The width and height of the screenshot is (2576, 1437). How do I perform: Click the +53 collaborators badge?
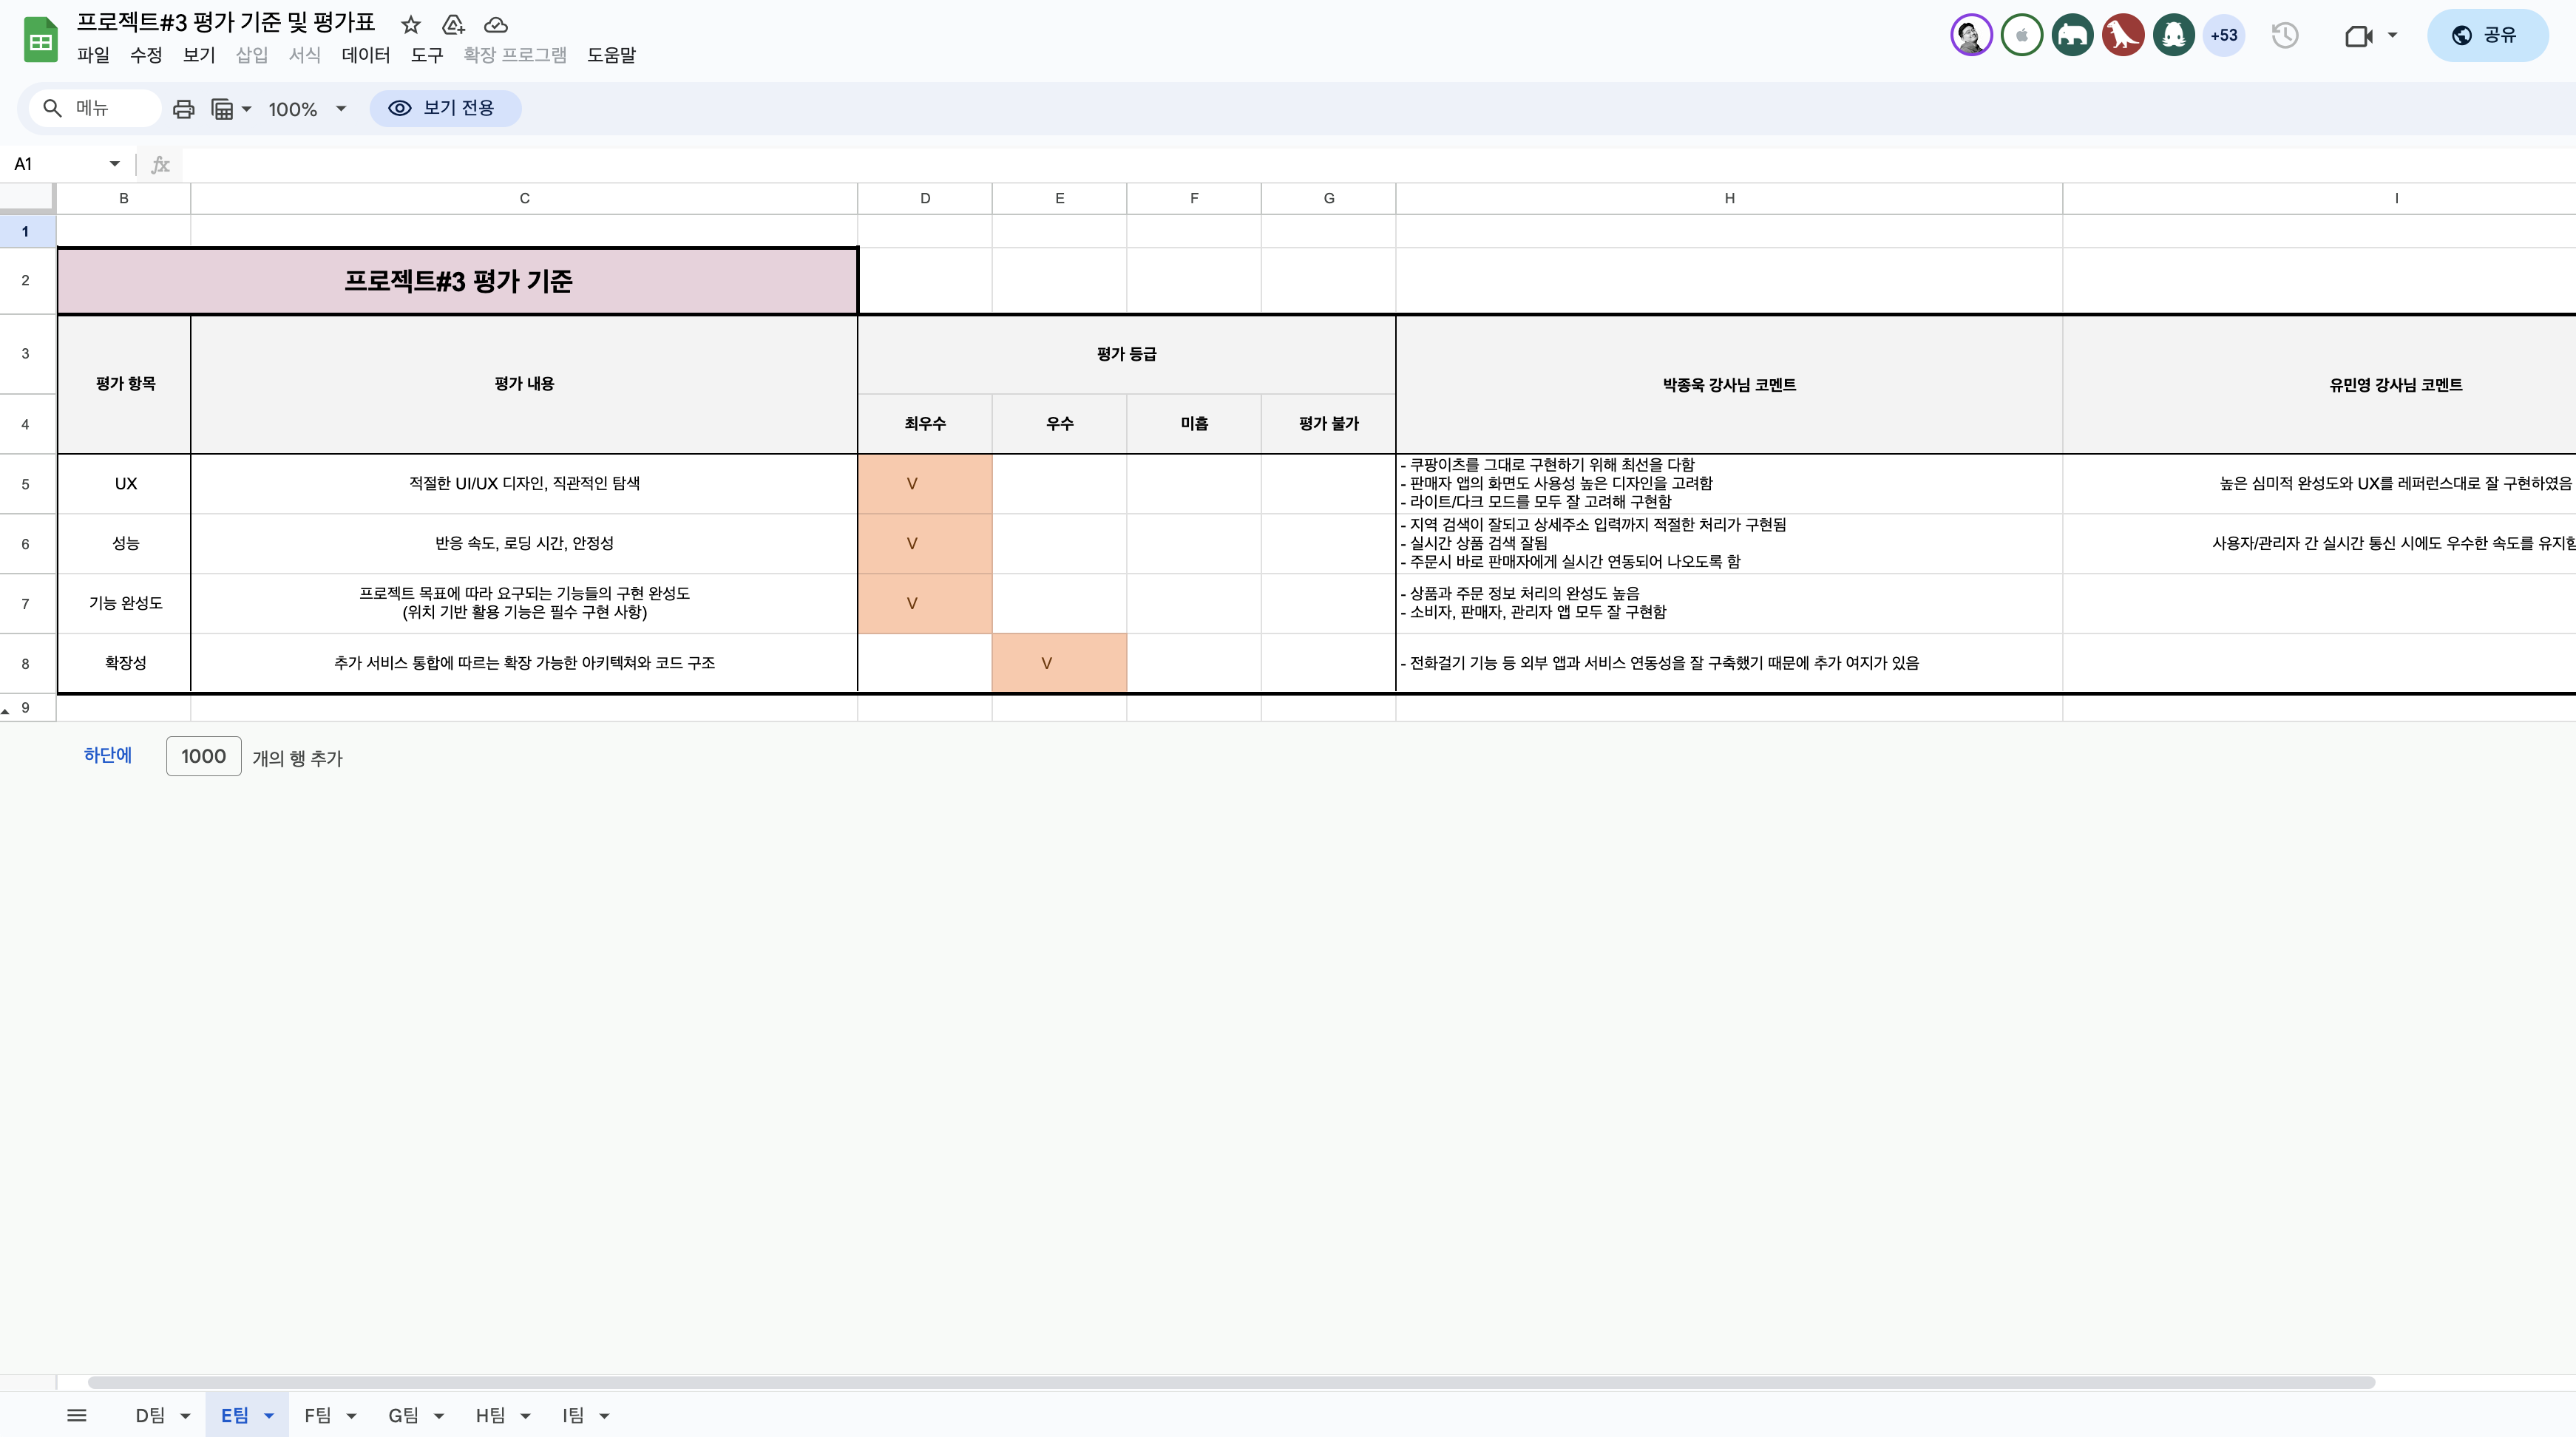click(2223, 36)
